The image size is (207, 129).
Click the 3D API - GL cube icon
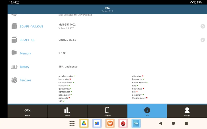[14, 40]
